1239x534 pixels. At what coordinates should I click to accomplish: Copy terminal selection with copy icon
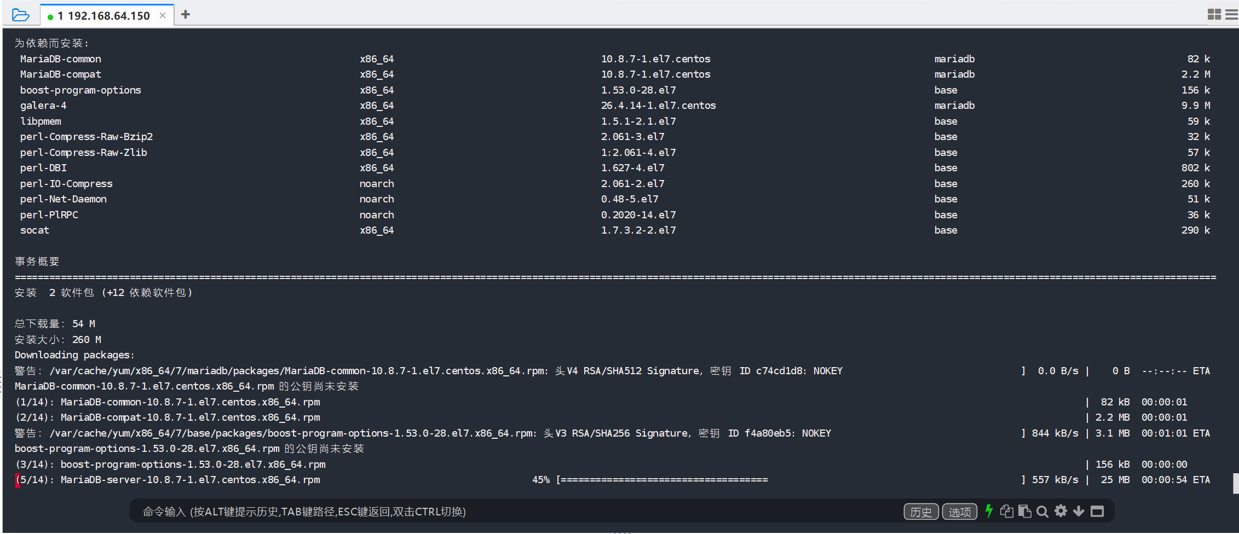(1006, 511)
